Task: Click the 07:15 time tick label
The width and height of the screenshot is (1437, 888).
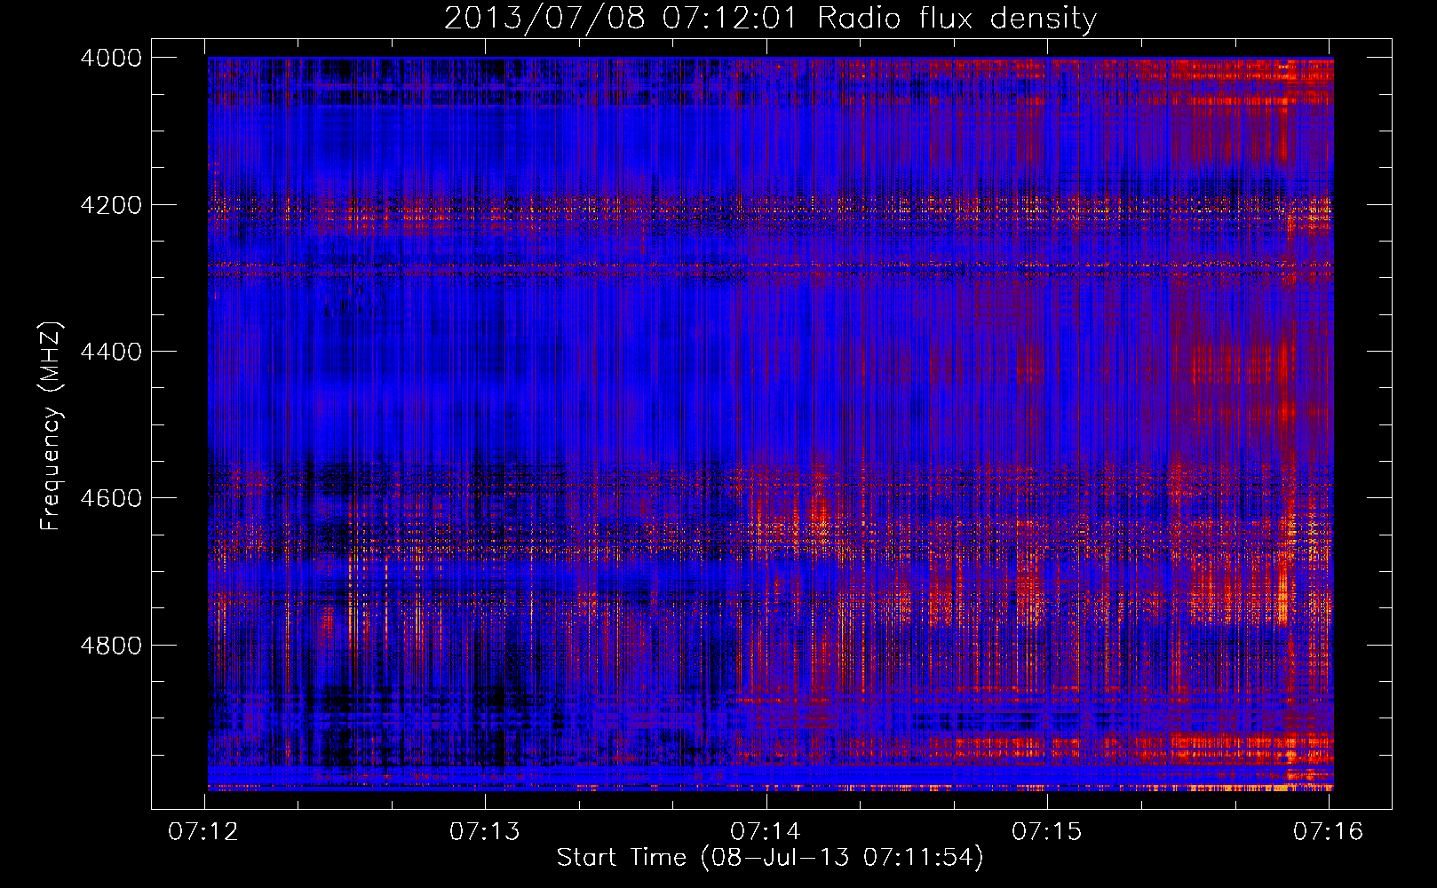Action: tap(1047, 831)
